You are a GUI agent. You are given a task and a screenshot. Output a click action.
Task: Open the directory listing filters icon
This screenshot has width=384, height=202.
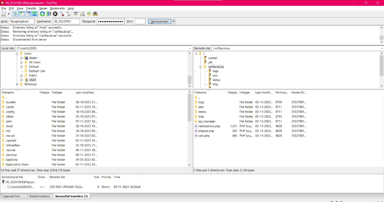tap(76, 14)
